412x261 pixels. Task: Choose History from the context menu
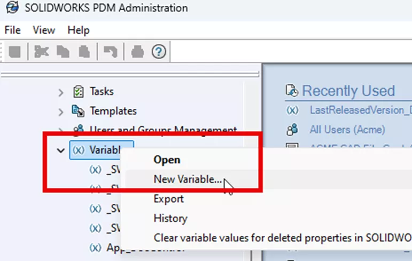pyautogui.click(x=170, y=218)
